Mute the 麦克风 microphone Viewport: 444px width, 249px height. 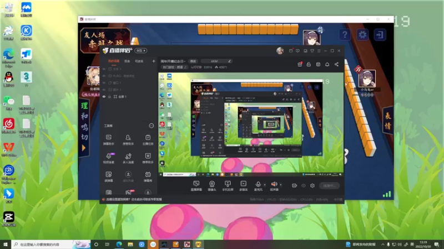[x=258, y=186]
